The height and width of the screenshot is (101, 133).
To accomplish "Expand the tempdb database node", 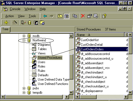I will pos(24,93).
